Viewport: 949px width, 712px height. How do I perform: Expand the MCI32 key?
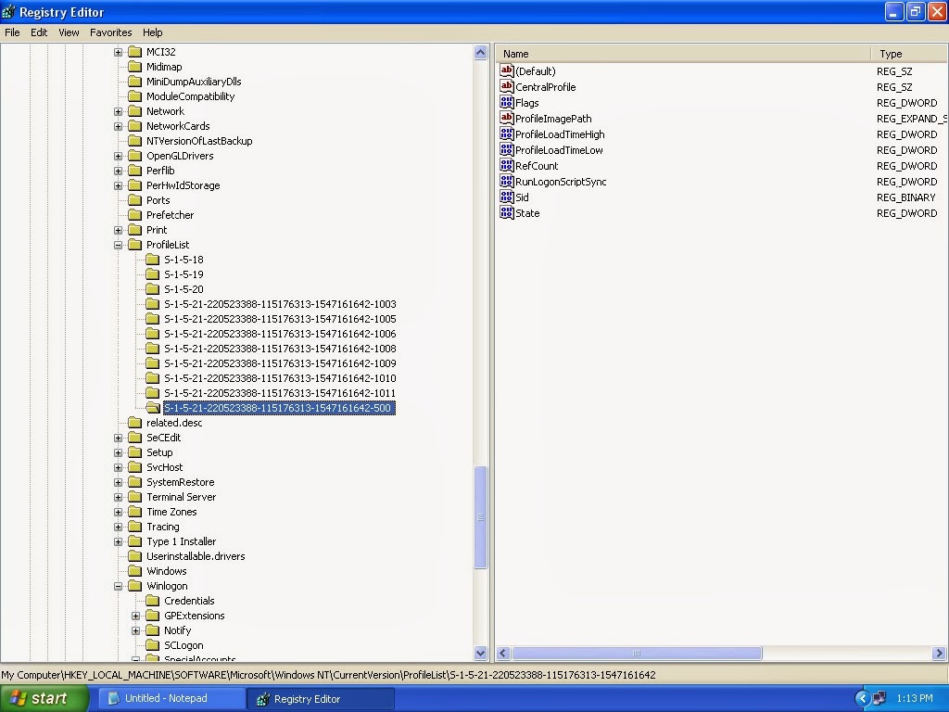pos(118,52)
